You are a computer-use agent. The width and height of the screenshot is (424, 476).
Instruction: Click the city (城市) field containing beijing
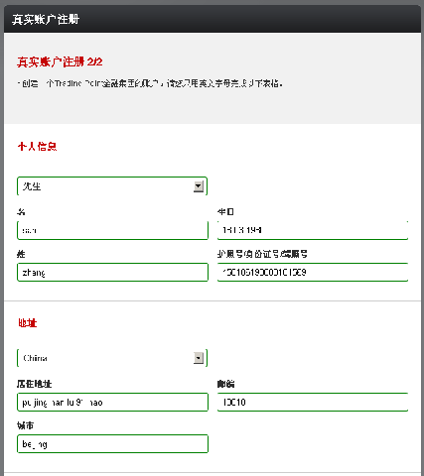pos(112,443)
